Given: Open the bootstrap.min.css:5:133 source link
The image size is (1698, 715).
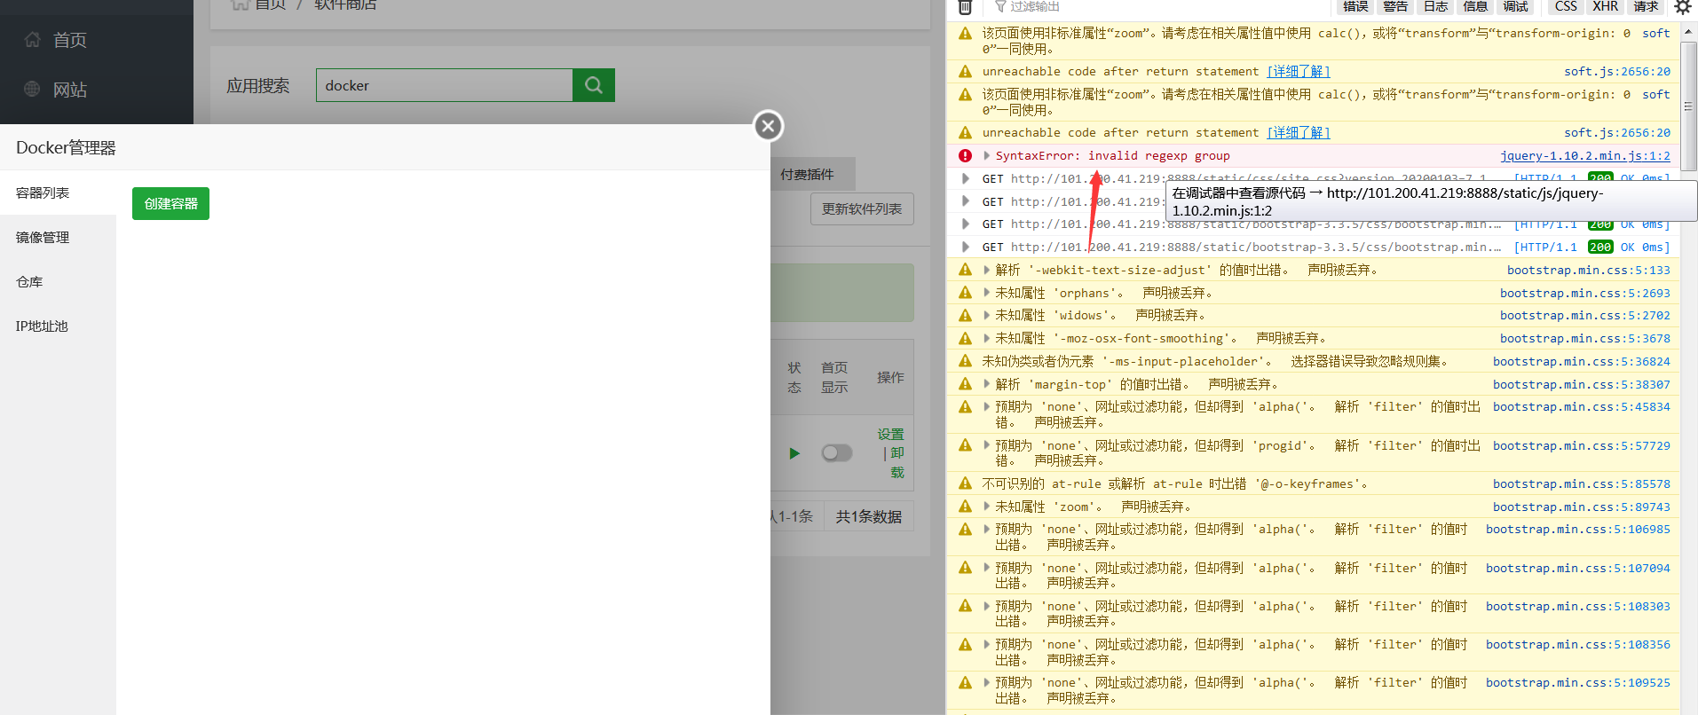Looking at the screenshot, I should coord(1588,270).
